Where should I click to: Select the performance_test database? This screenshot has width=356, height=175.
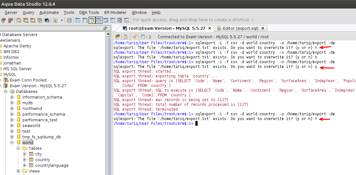click(x=40, y=120)
